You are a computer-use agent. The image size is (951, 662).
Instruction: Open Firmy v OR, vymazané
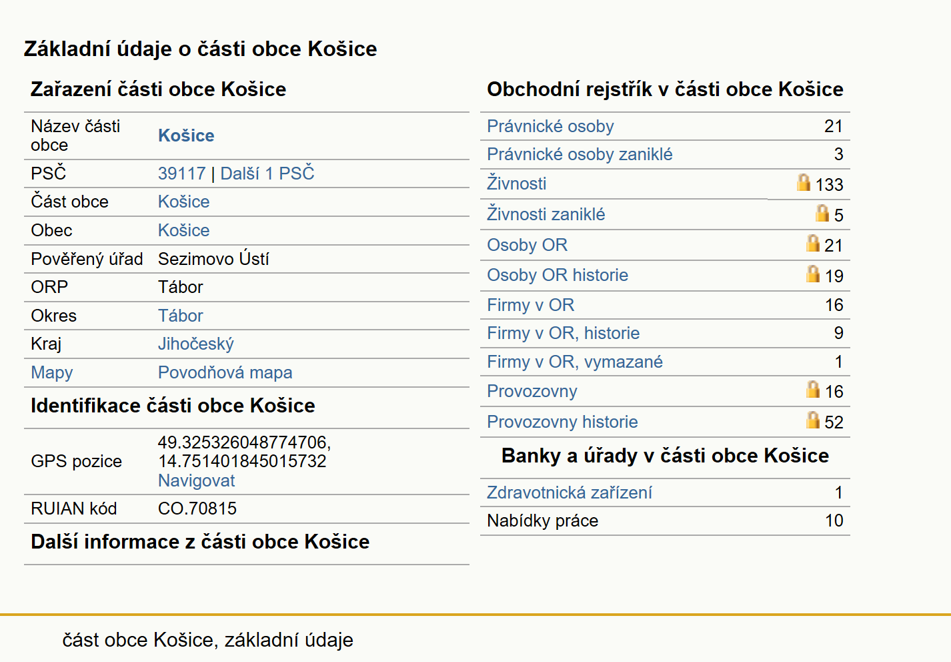tap(575, 362)
